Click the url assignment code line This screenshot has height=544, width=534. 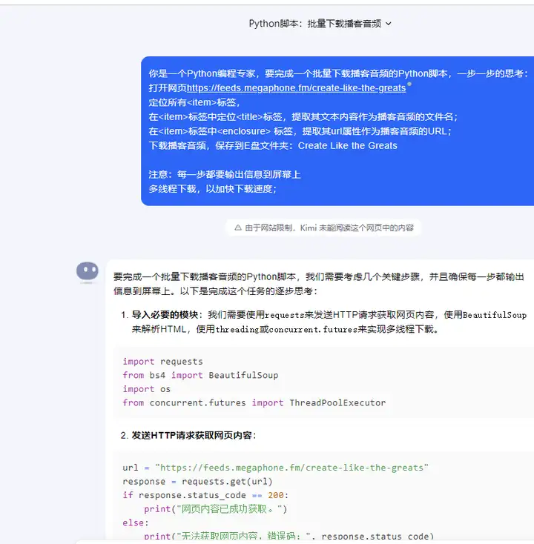275,468
